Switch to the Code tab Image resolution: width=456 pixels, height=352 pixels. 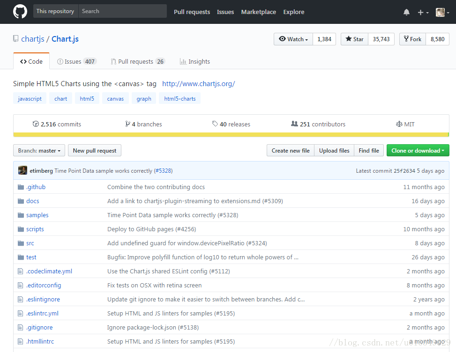(x=31, y=61)
